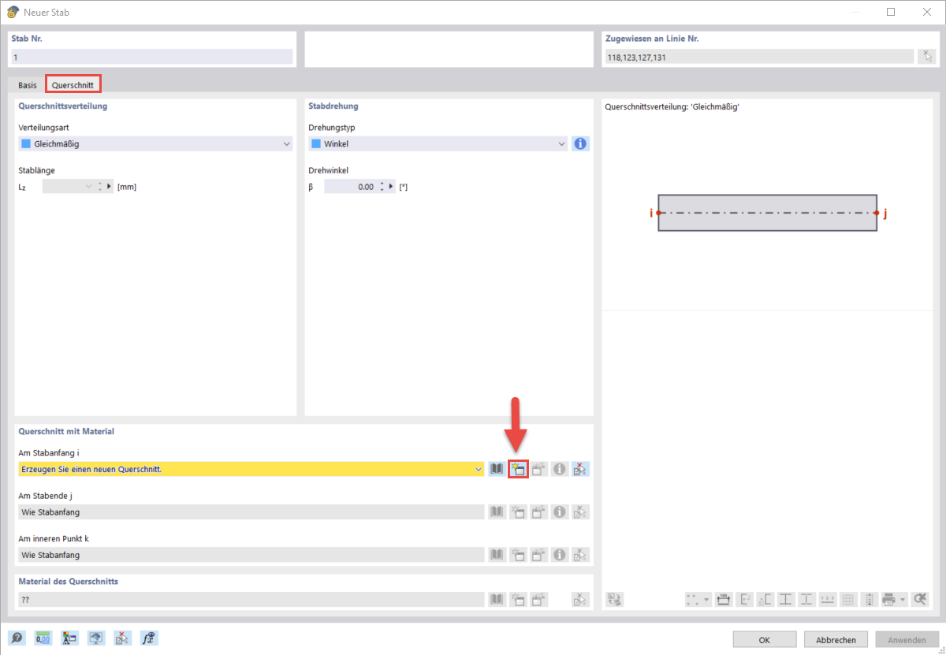Image resolution: width=946 pixels, height=655 pixels.
Task: Open the library icon in the Stabende j row
Action: [497, 512]
